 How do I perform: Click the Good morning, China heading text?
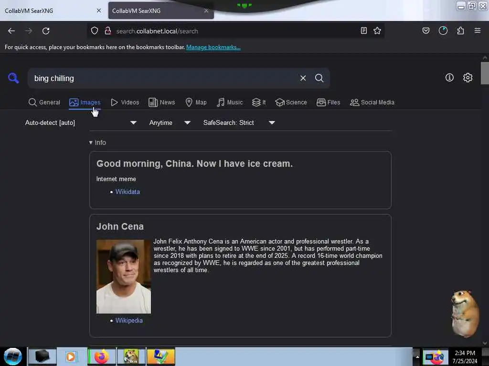click(x=195, y=164)
